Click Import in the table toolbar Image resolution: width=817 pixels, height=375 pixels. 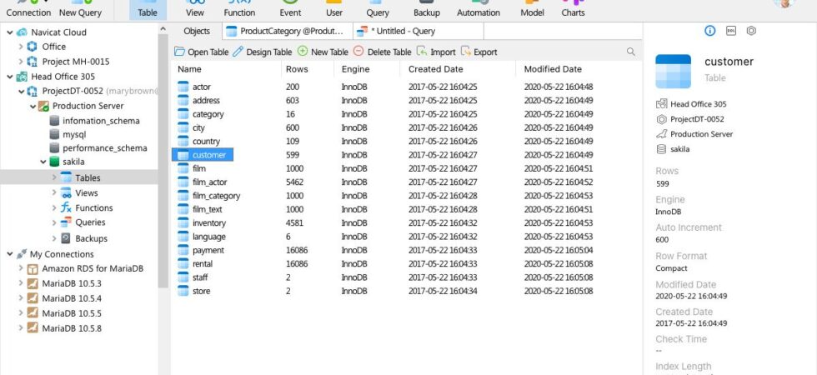pyautogui.click(x=436, y=52)
